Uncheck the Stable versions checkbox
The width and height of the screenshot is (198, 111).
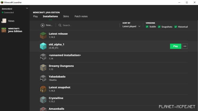tap(147, 27)
